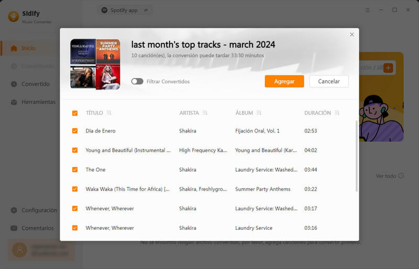Image resolution: width=419 pixels, height=269 pixels.
Task: Uncheck the Young and Beautiful track checkbox
Action: coord(75,150)
